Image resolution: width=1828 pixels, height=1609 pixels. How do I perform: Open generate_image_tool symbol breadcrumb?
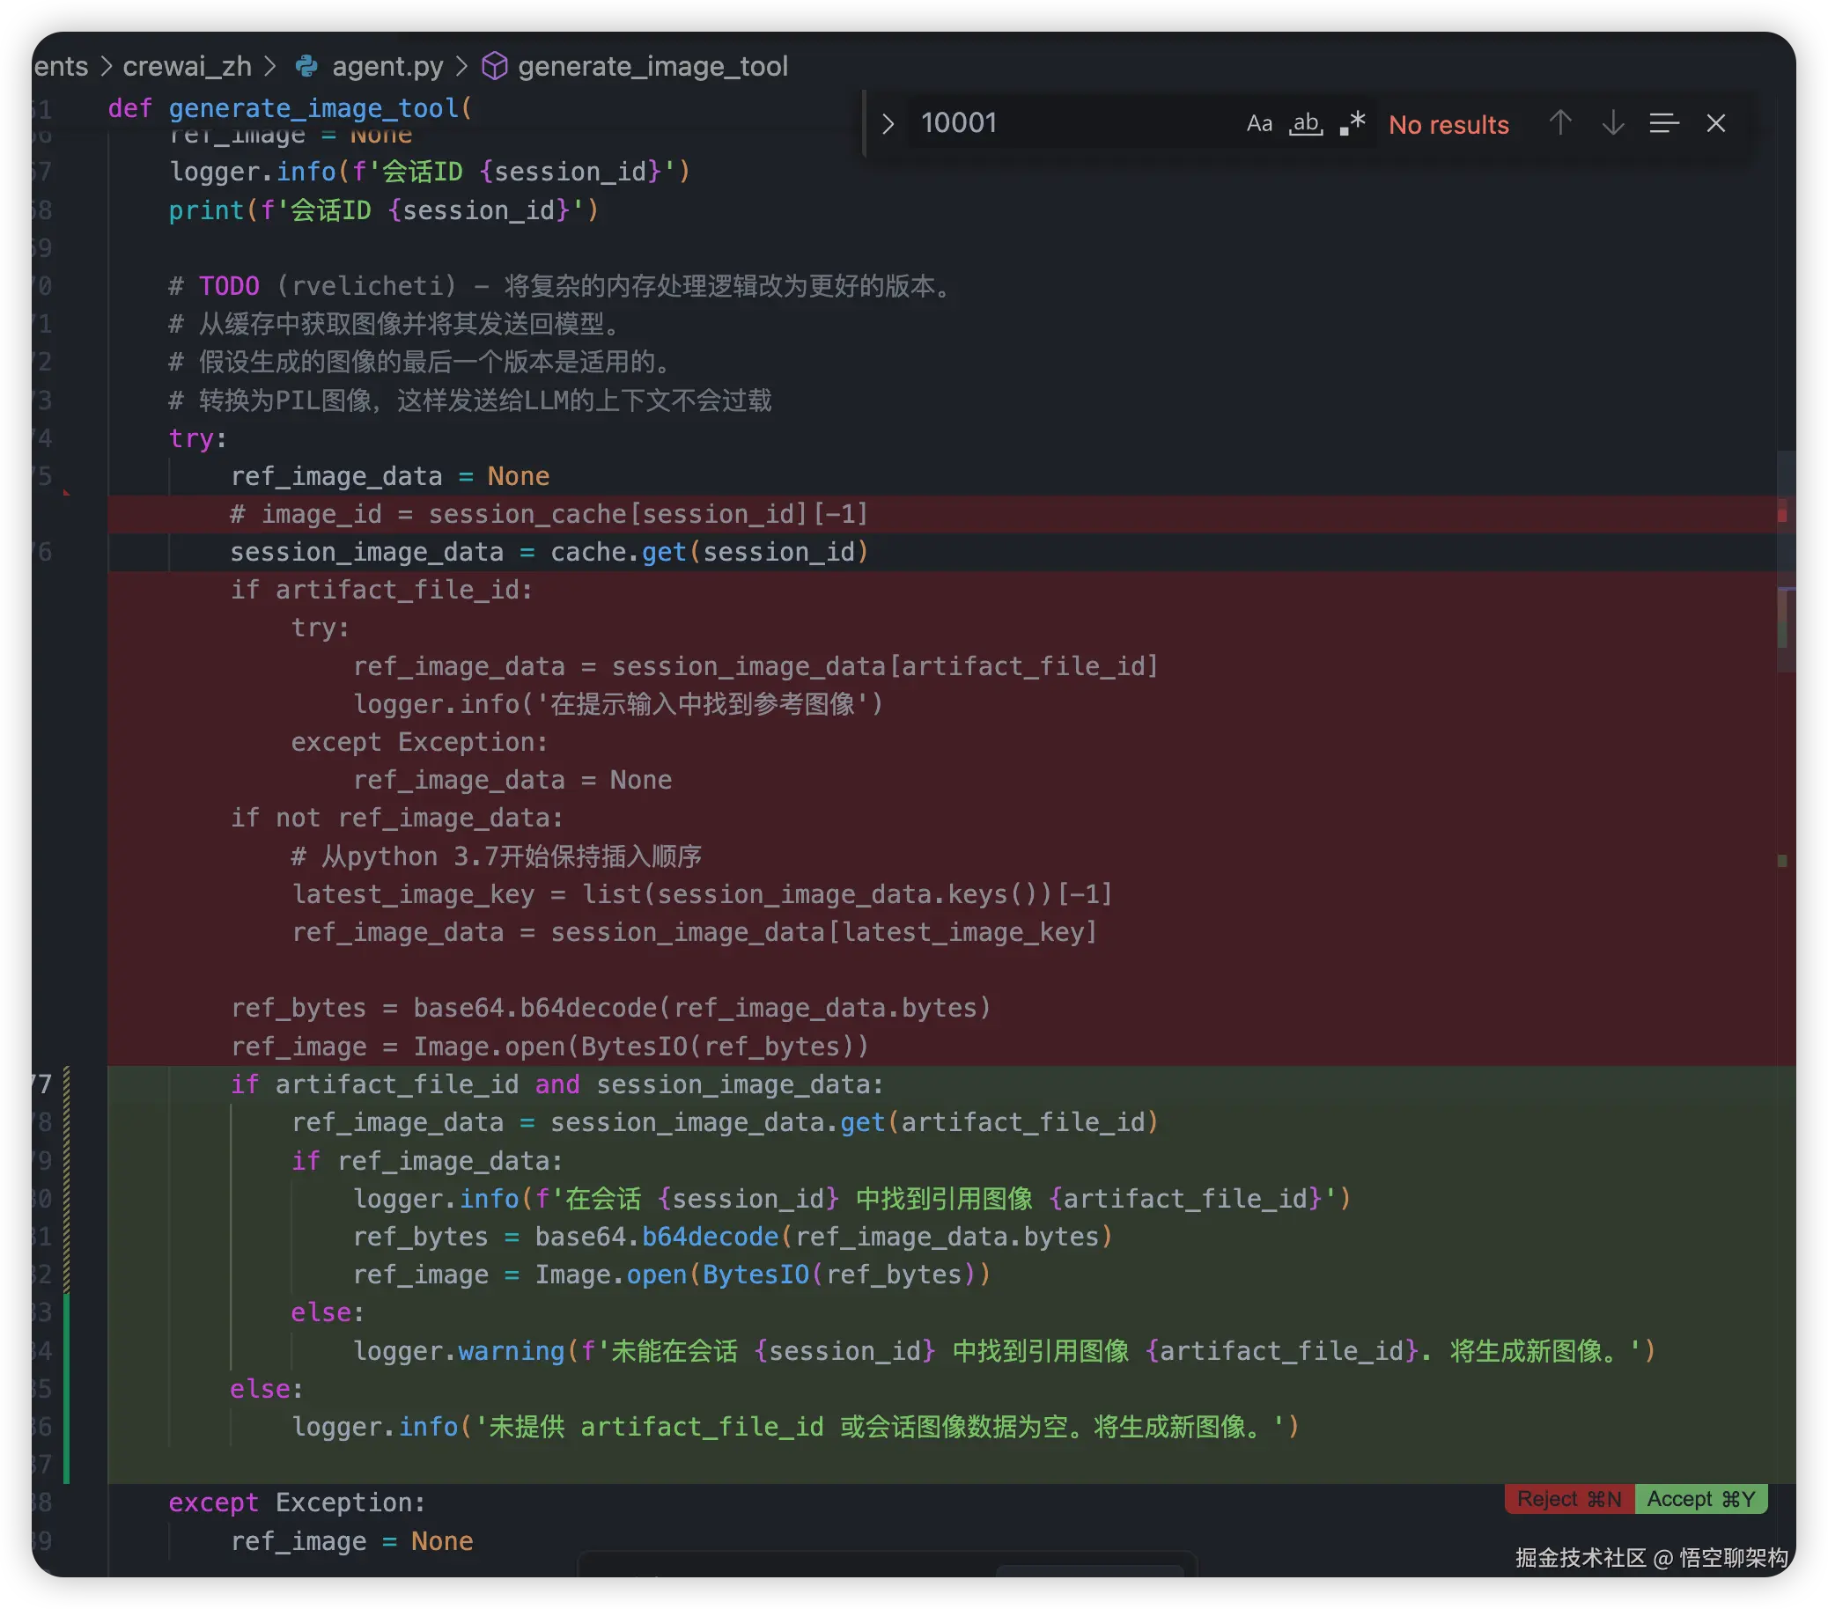pos(652,66)
